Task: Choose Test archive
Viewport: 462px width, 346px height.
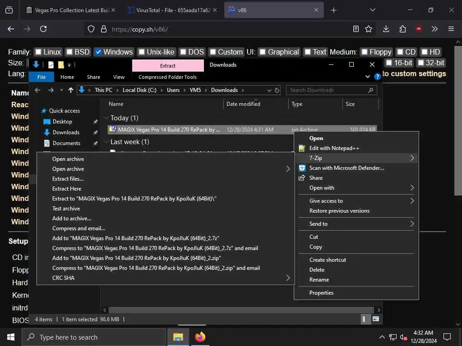Action: (x=66, y=208)
